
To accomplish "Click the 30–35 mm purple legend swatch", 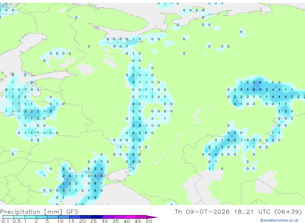I will coord(108,217).
